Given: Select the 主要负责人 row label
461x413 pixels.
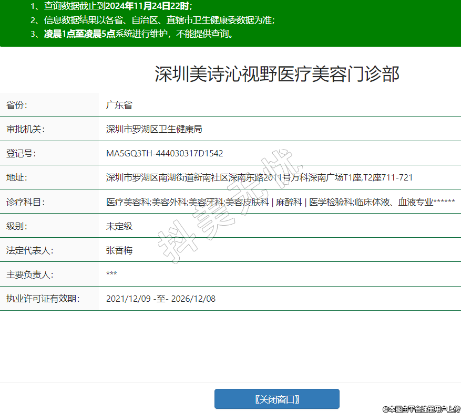Looking at the screenshot, I should (29, 274).
